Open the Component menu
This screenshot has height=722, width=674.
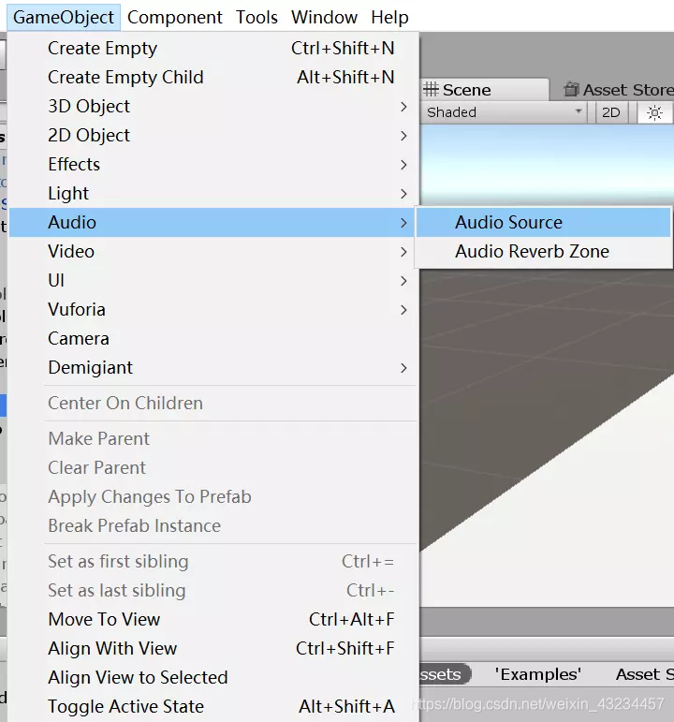174,18
